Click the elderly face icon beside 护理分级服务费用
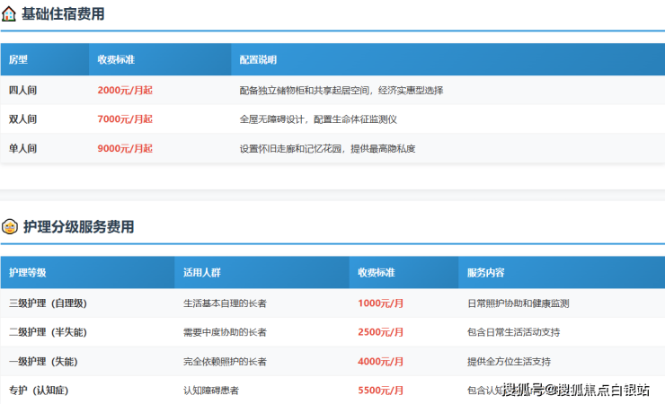665x404 pixels. coord(10,226)
